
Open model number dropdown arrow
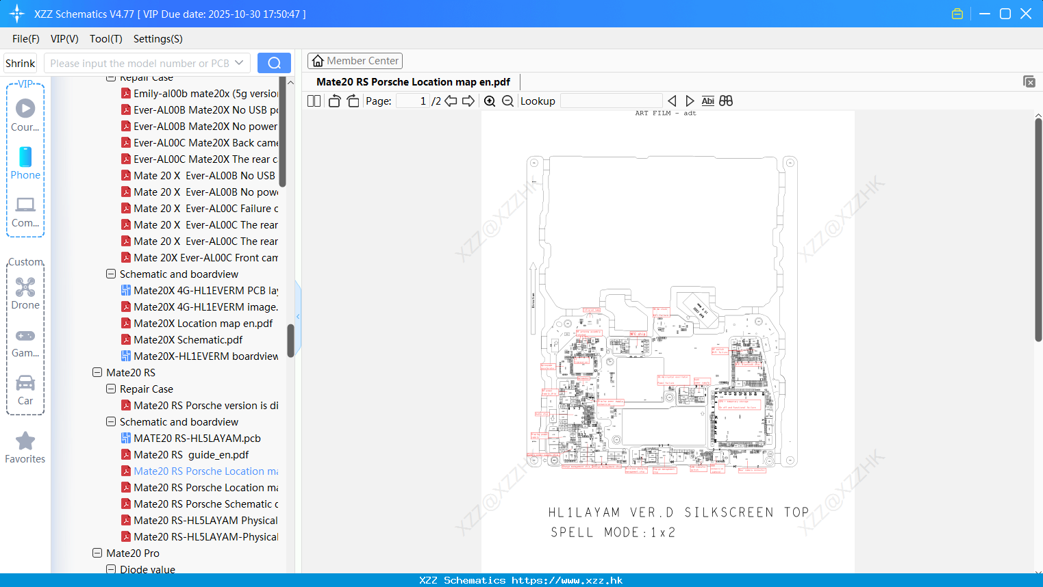coord(239,63)
